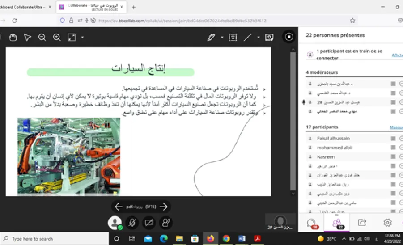
Task: Toggle the microphone on or off
Action: click(132, 223)
